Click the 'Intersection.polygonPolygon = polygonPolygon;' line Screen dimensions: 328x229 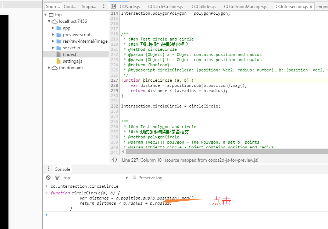[175, 13]
